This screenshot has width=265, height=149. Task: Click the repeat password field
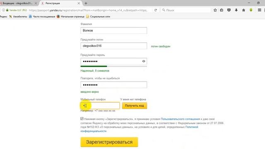click(x=114, y=84)
